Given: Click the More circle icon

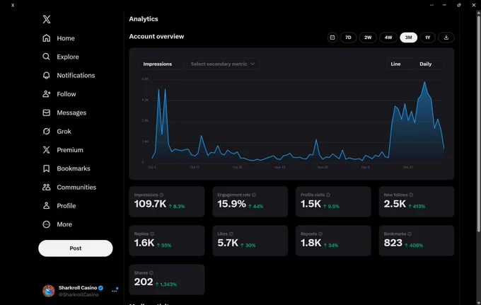Looking at the screenshot, I should point(46,224).
